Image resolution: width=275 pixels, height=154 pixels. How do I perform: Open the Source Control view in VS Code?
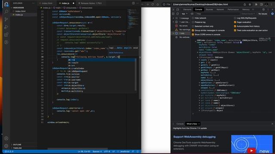point(6,19)
